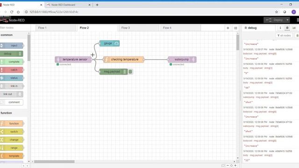Viewport: 299px width, 168px height.
Task: Go to browser home page icon
Action: (18, 12)
